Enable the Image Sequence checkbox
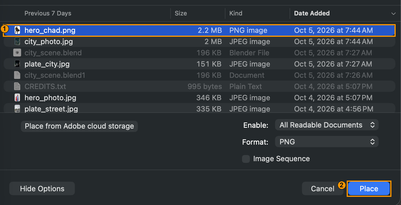401x205 pixels. 246,159
